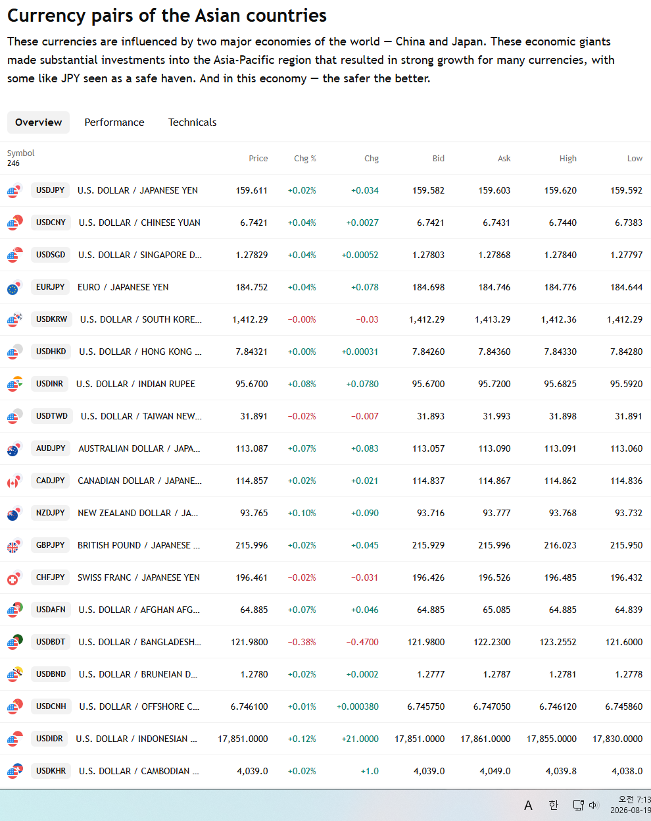
Task: Click USDHKD change value +0.00031
Action: (x=360, y=352)
